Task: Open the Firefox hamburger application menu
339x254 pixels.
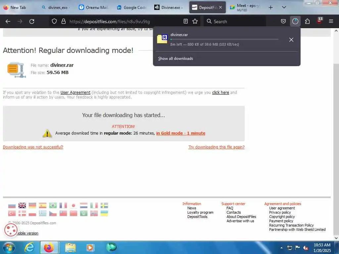Action: (331, 21)
